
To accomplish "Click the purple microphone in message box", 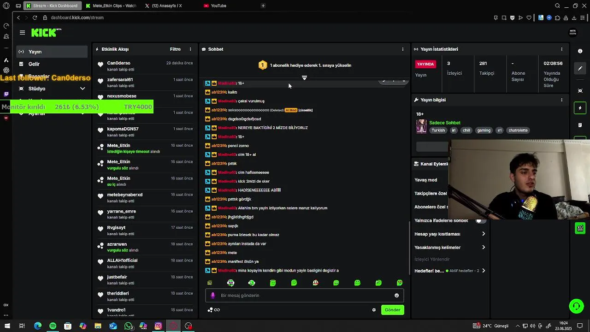I will (212, 296).
